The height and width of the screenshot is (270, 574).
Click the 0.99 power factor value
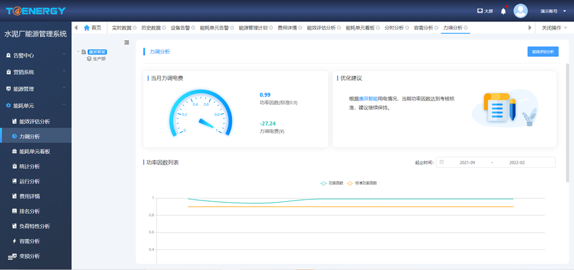coord(265,95)
